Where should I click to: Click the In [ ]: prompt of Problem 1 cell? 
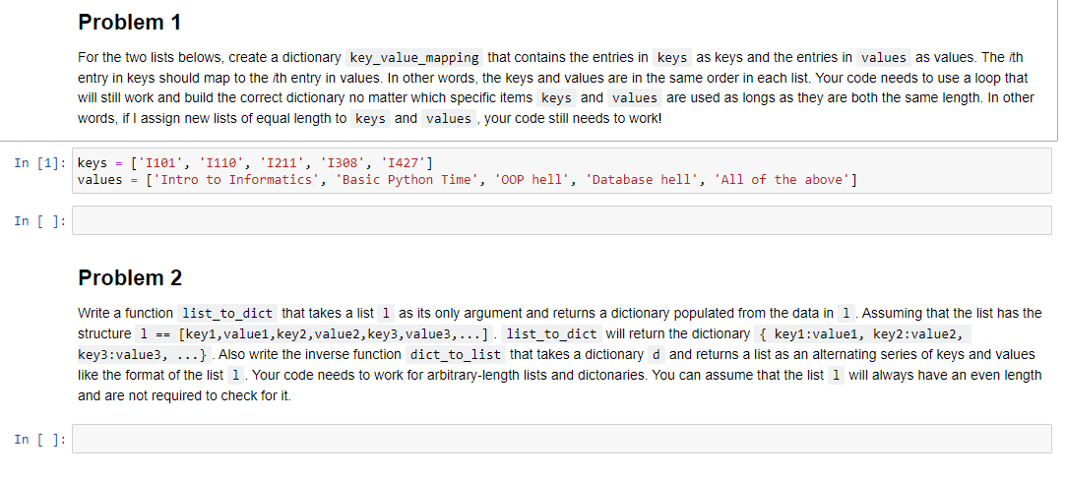[x=40, y=221]
